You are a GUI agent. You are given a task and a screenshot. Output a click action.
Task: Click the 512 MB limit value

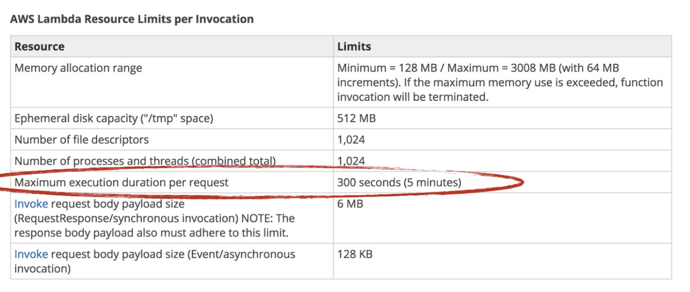[x=357, y=119]
